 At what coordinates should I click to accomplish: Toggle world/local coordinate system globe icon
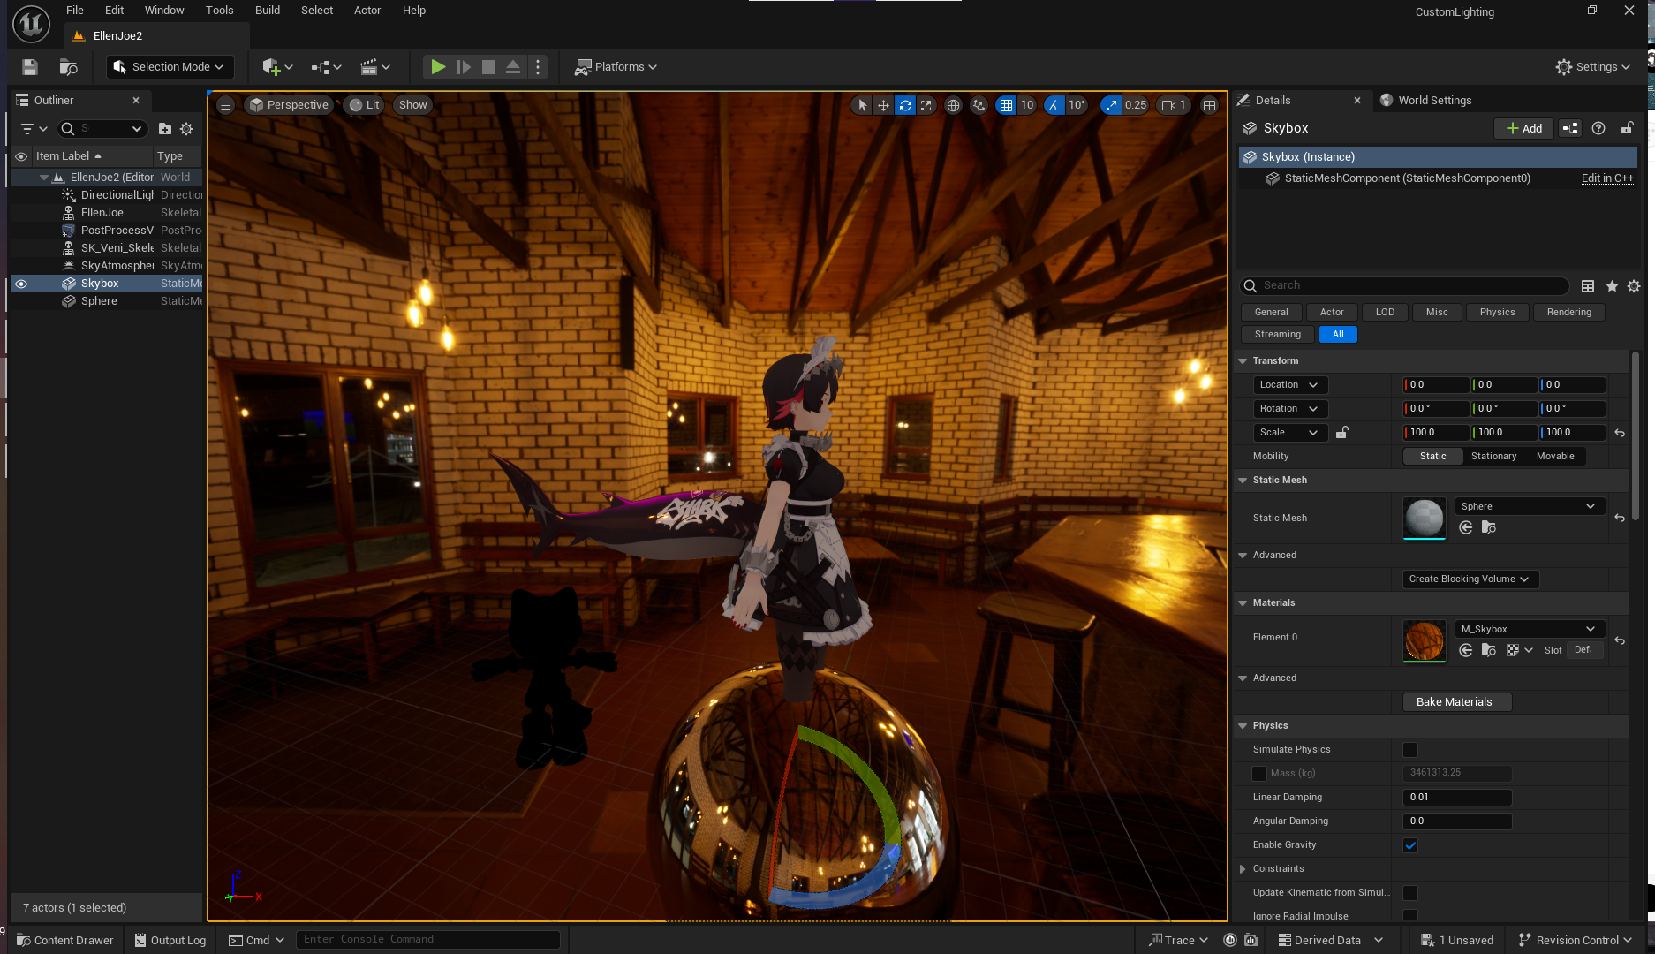(953, 105)
